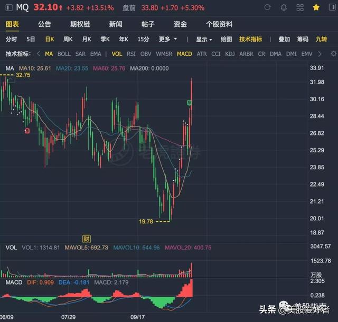
Task: Switch to the 图表 tab
Action: pos(12,24)
